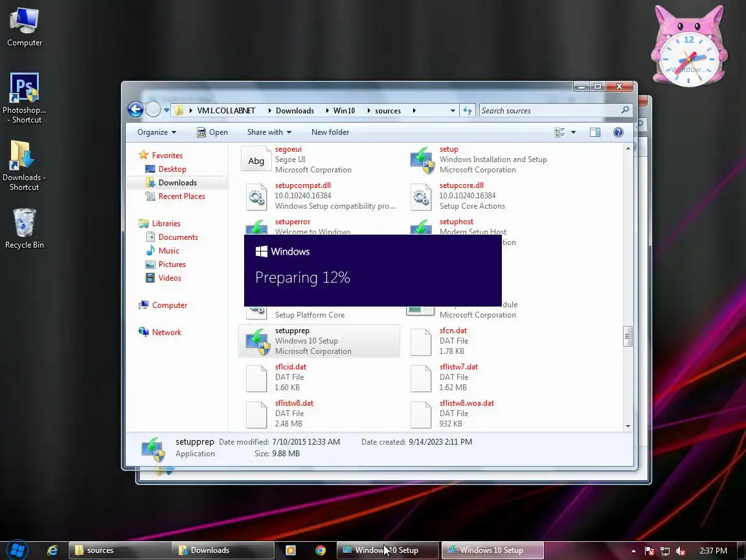The width and height of the screenshot is (746, 560).
Task: Click the VM1.COLLABNET breadcrumb segment
Action: point(226,110)
